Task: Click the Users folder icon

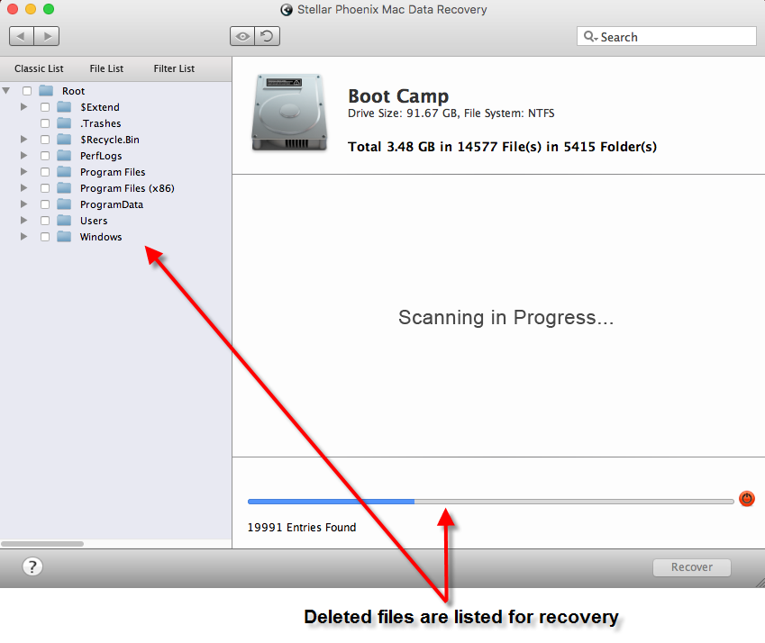Action: tap(64, 221)
